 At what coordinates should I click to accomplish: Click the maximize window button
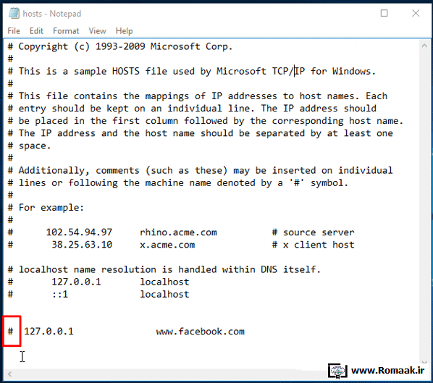tap(384, 13)
